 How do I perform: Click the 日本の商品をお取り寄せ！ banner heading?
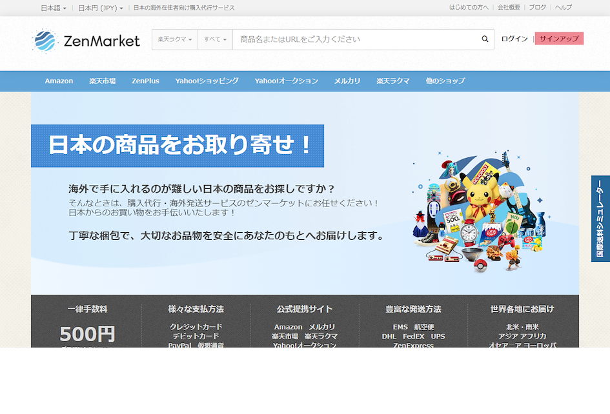click(x=178, y=146)
